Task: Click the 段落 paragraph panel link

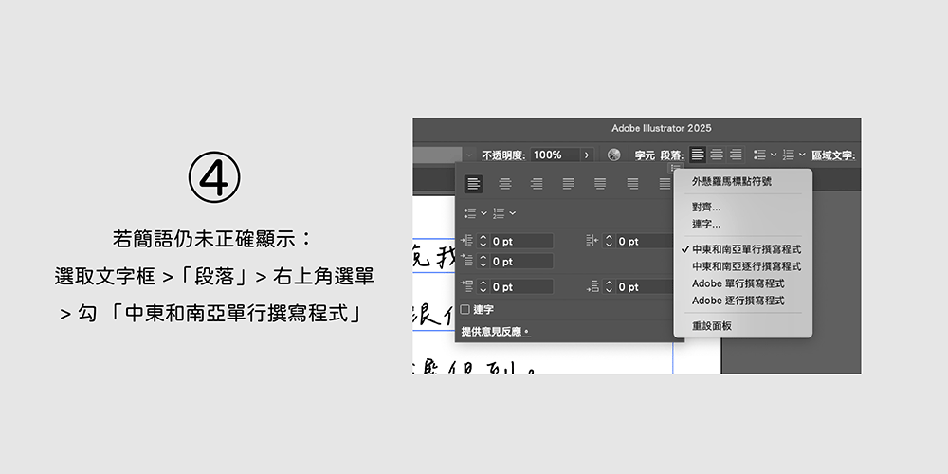Action: [671, 155]
